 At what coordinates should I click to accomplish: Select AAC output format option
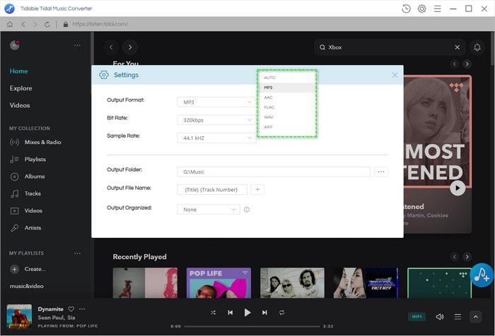[x=286, y=97]
